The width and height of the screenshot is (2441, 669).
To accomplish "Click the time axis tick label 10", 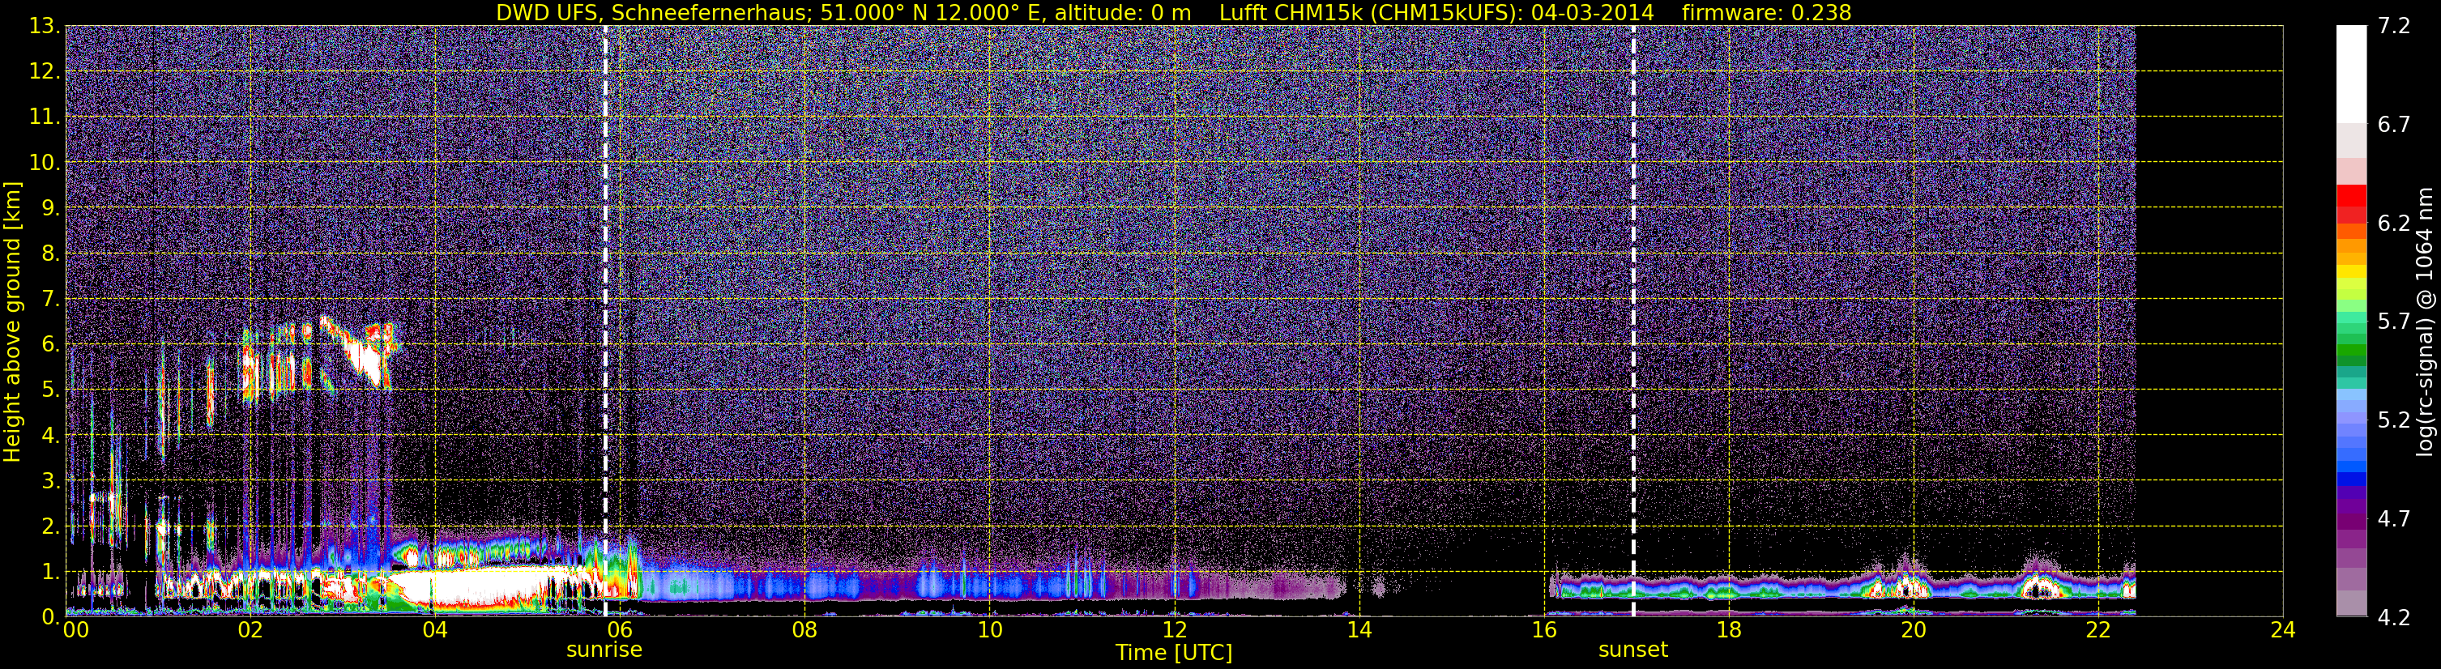I will [988, 631].
